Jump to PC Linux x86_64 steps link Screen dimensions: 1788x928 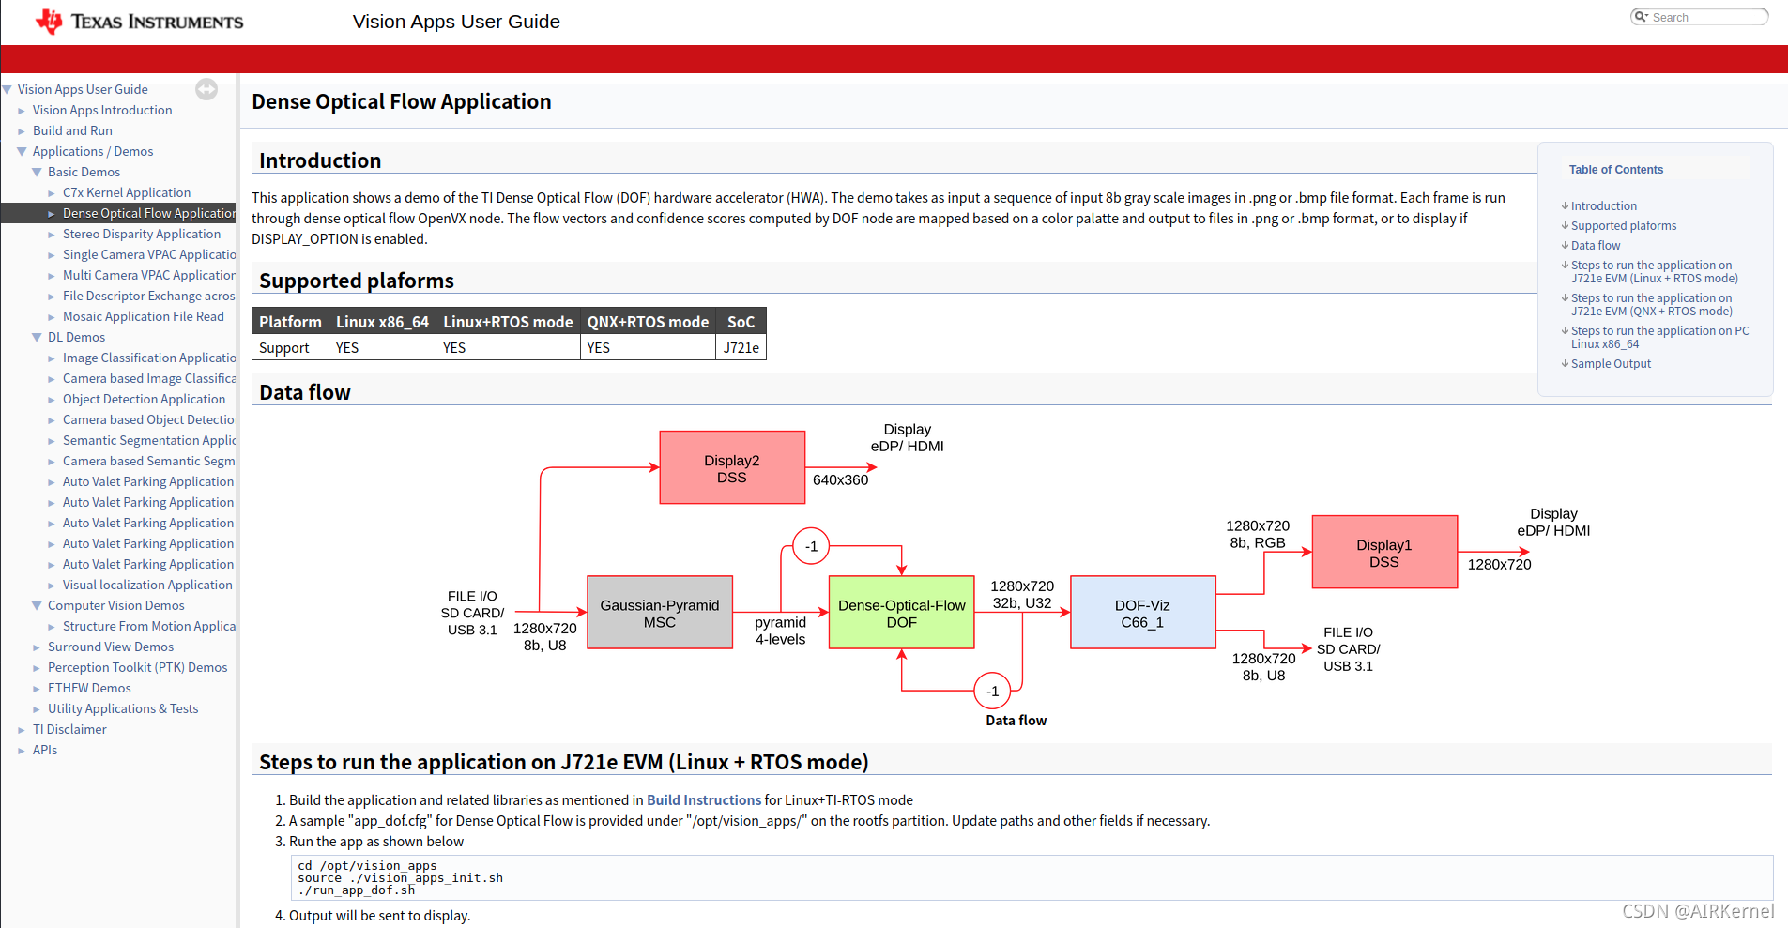point(1660,338)
